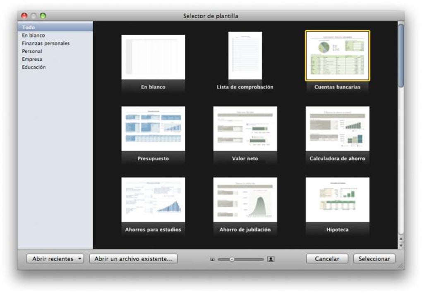The width and height of the screenshot is (422, 294).
Task: Pick the En blanco template thumbnail
Action: point(153,57)
